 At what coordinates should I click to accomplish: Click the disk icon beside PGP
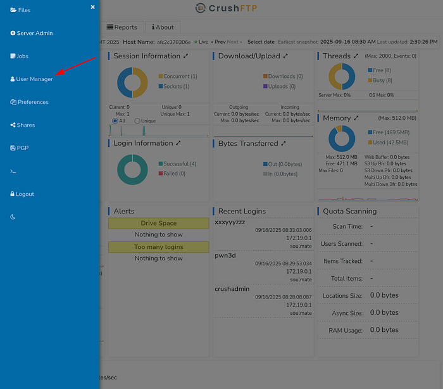click(x=13, y=148)
